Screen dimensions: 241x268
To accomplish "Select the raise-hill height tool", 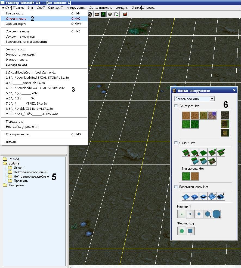I will pyautogui.click(x=186, y=196).
